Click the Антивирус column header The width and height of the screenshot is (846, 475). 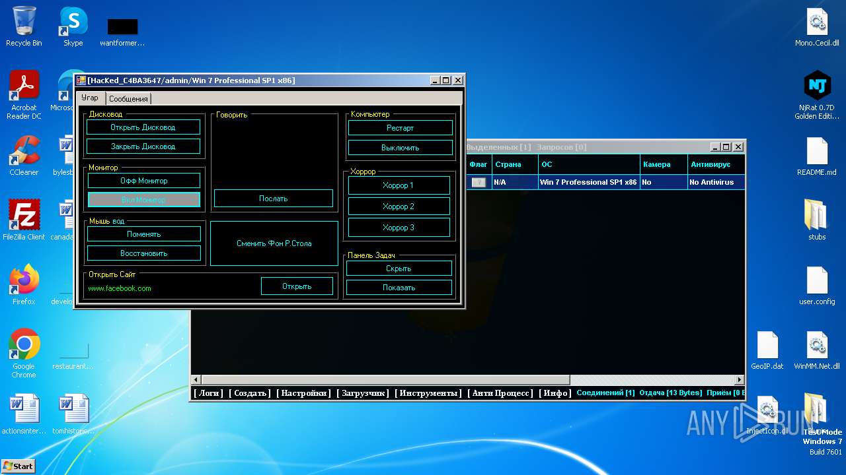coord(716,164)
